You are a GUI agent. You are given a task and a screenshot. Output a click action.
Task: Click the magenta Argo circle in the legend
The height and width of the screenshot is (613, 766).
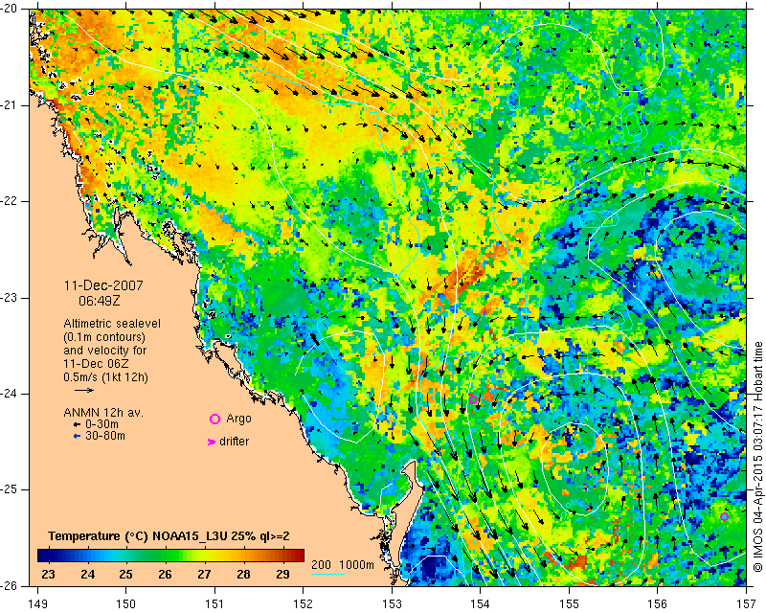[x=214, y=419]
